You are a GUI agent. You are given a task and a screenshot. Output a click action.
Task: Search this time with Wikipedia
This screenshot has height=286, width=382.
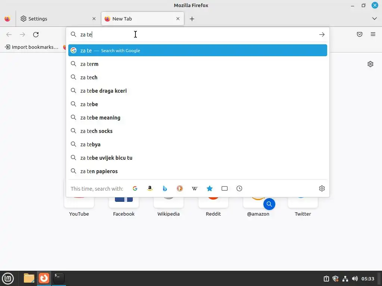pos(195,188)
